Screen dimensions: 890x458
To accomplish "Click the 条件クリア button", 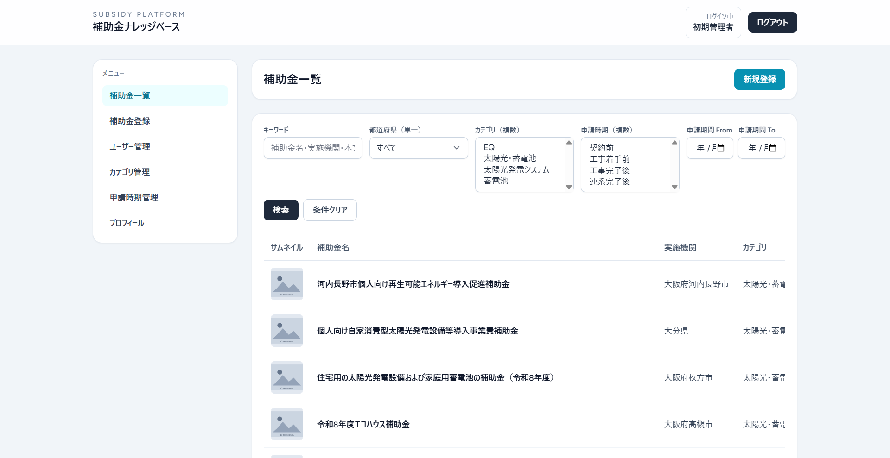I will click(330, 210).
